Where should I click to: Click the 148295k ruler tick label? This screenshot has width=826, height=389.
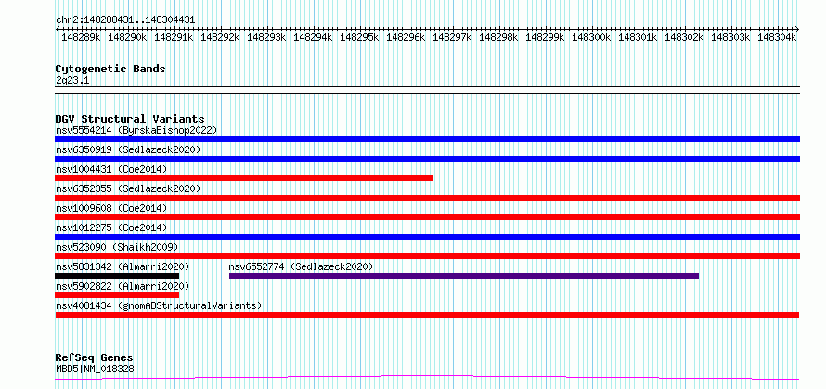359,38
